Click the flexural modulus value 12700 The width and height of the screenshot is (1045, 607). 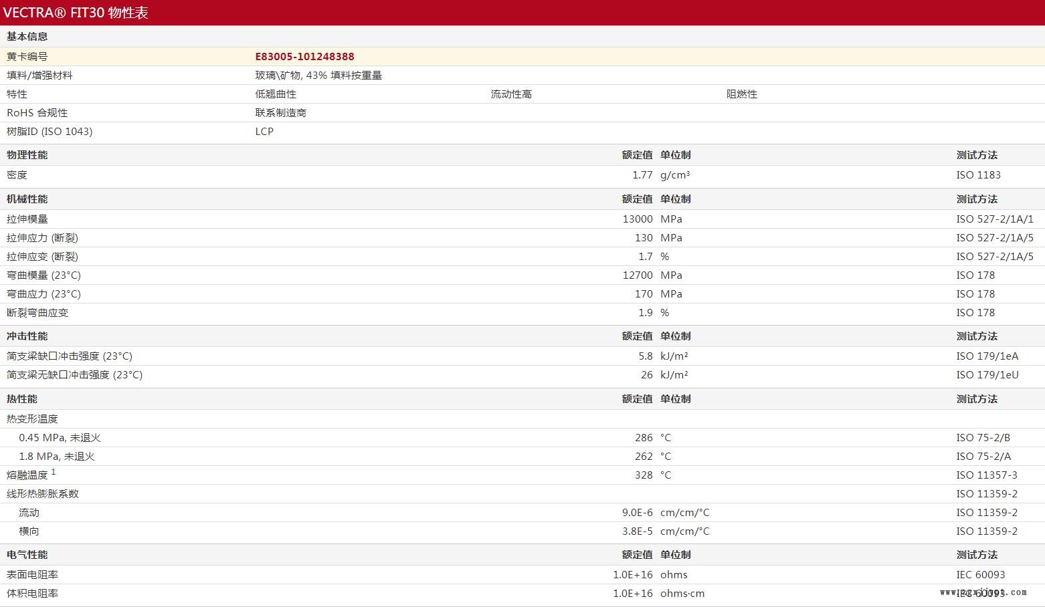click(638, 275)
